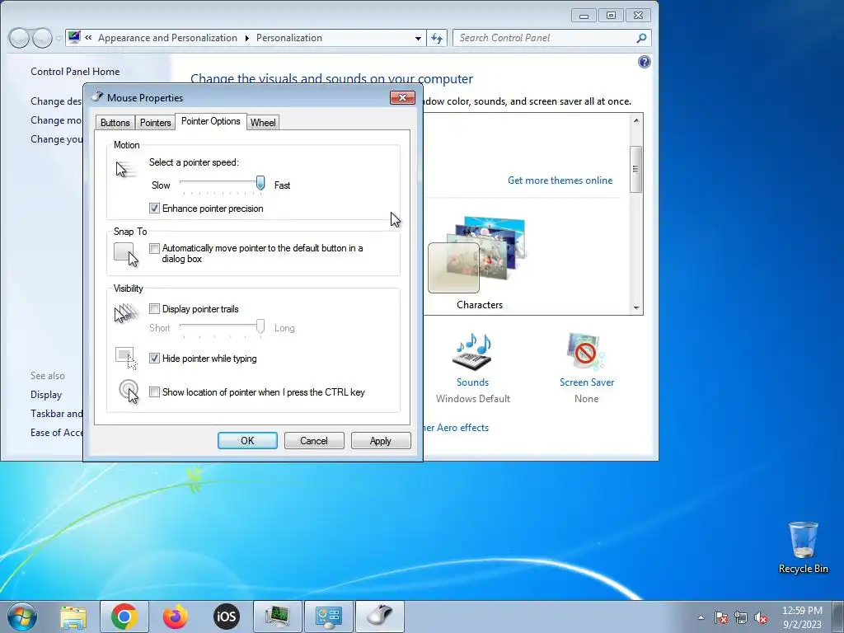This screenshot has width=844, height=633.
Task: Click the Control Panel forward arrow button
Action: coord(42,38)
